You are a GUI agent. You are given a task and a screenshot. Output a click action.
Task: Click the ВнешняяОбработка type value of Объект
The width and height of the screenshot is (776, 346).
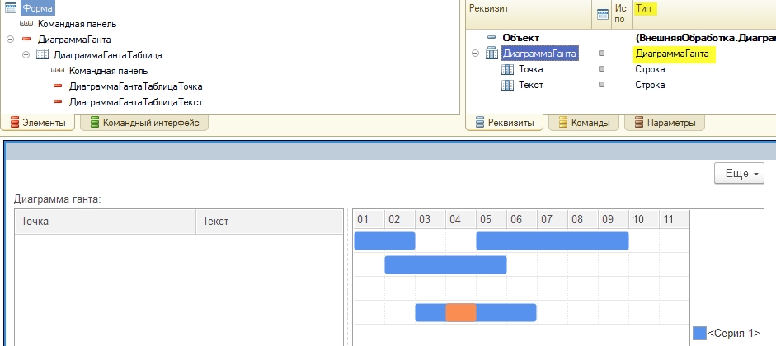(x=705, y=38)
